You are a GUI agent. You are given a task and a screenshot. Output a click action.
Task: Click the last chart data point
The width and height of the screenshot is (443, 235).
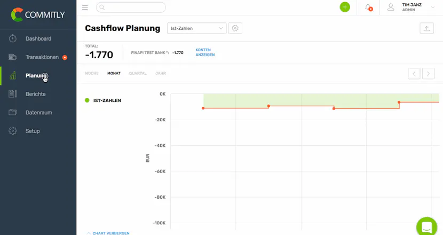pos(399,103)
